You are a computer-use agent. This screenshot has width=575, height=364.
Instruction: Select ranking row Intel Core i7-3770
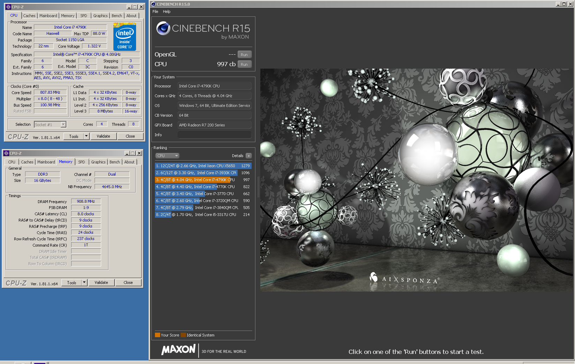(x=203, y=194)
